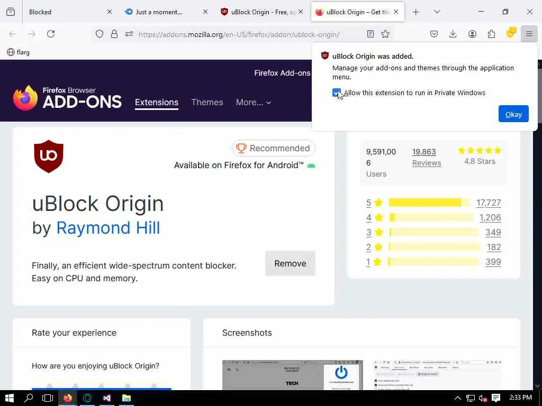The width and height of the screenshot is (542, 406).
Task: Open a new tab with plus
Action: pos(416,12)
